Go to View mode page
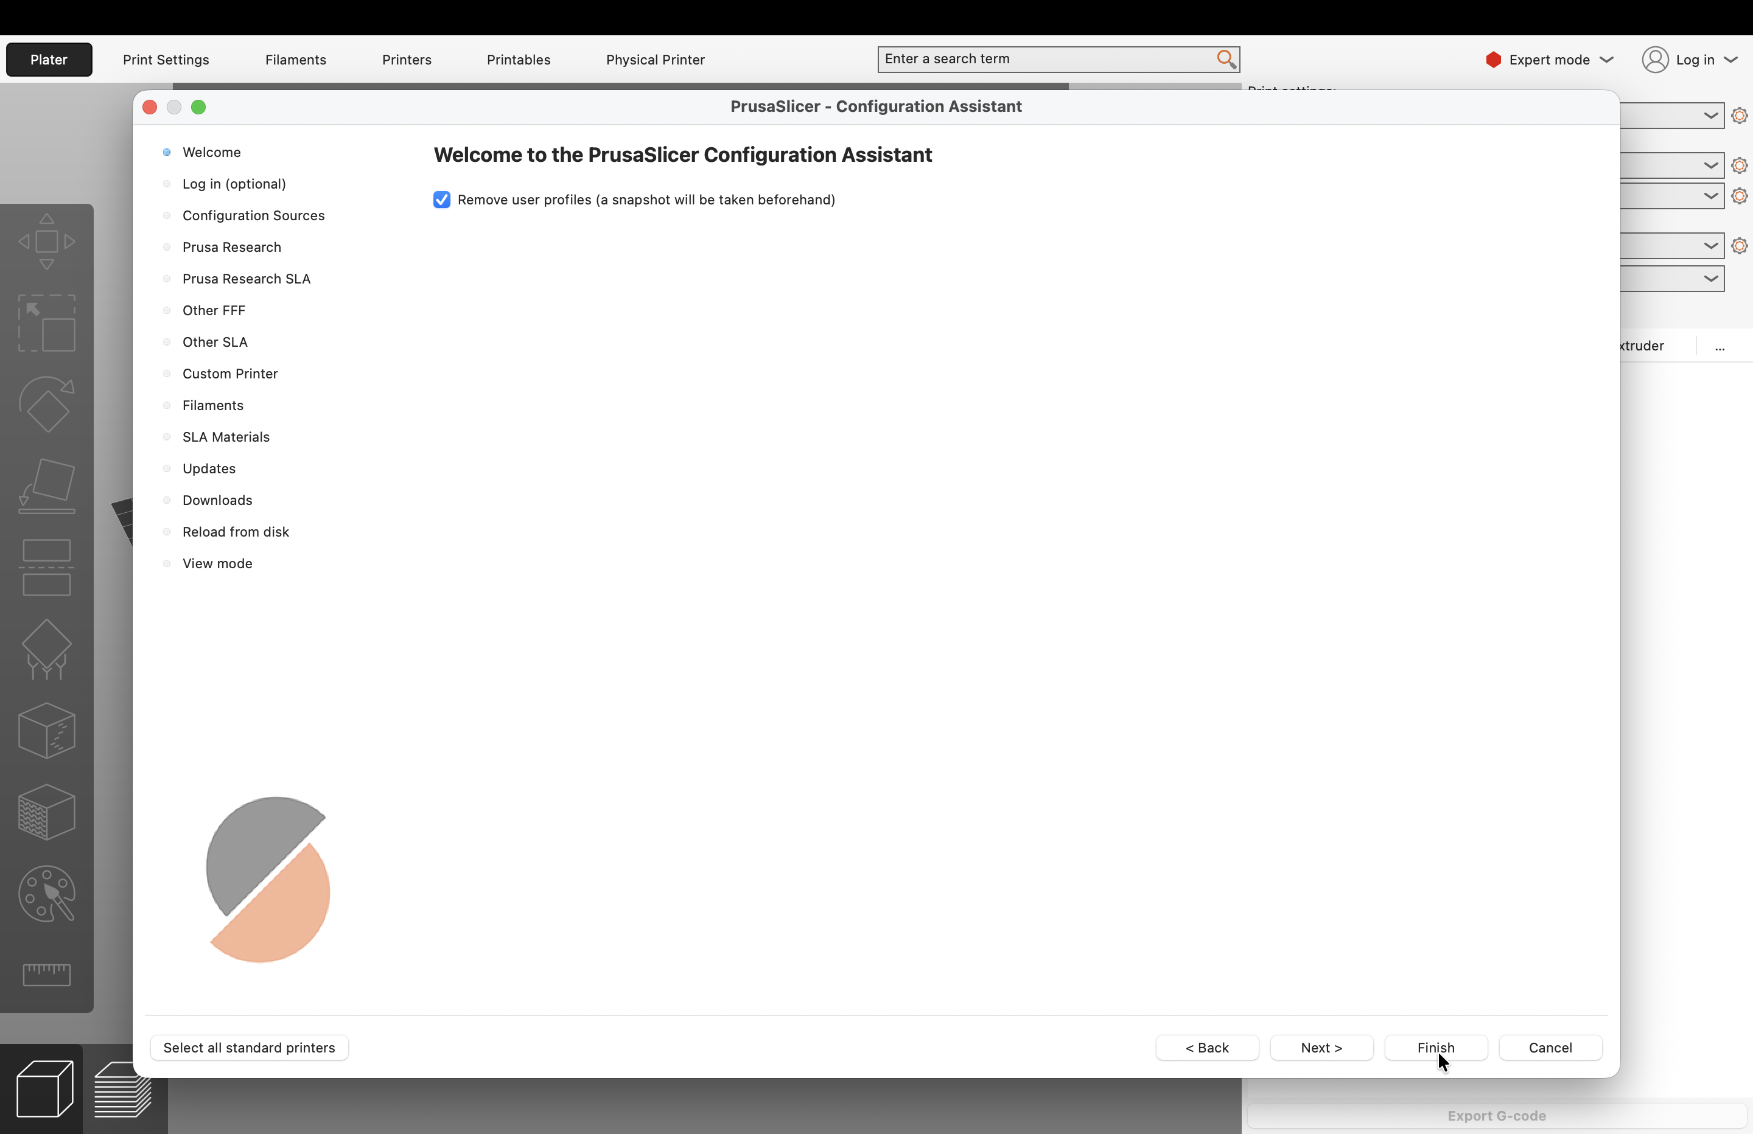 point(217,564)
